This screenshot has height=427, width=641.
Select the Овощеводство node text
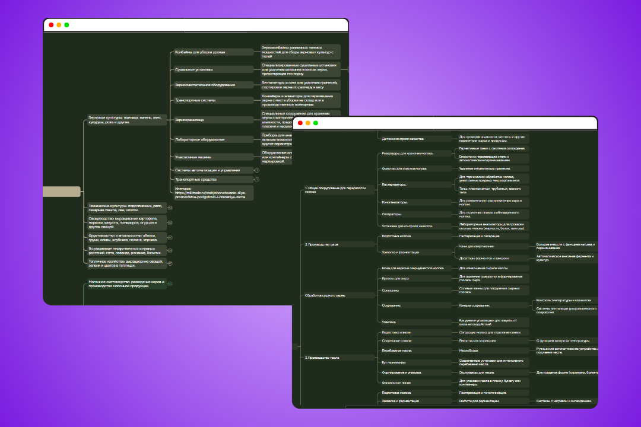[123, 223]
